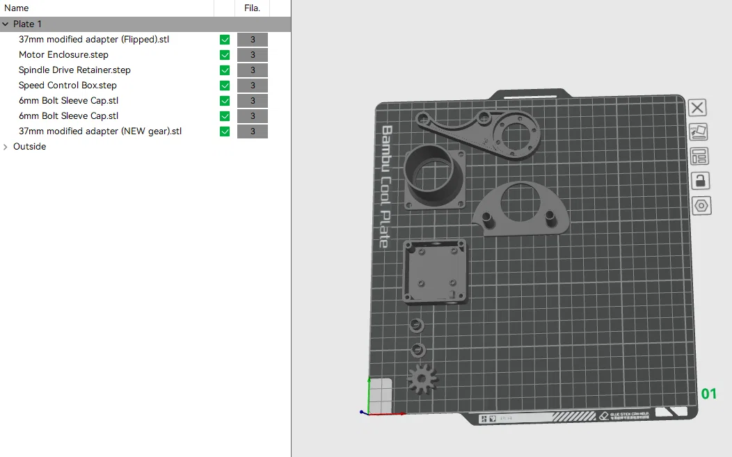
Task: Open filament selector for Spindle Drive Retainer.step
Action: click(x=253, y=70)
